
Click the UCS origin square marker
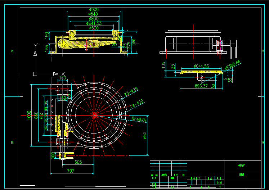click(x=35, y=74)
